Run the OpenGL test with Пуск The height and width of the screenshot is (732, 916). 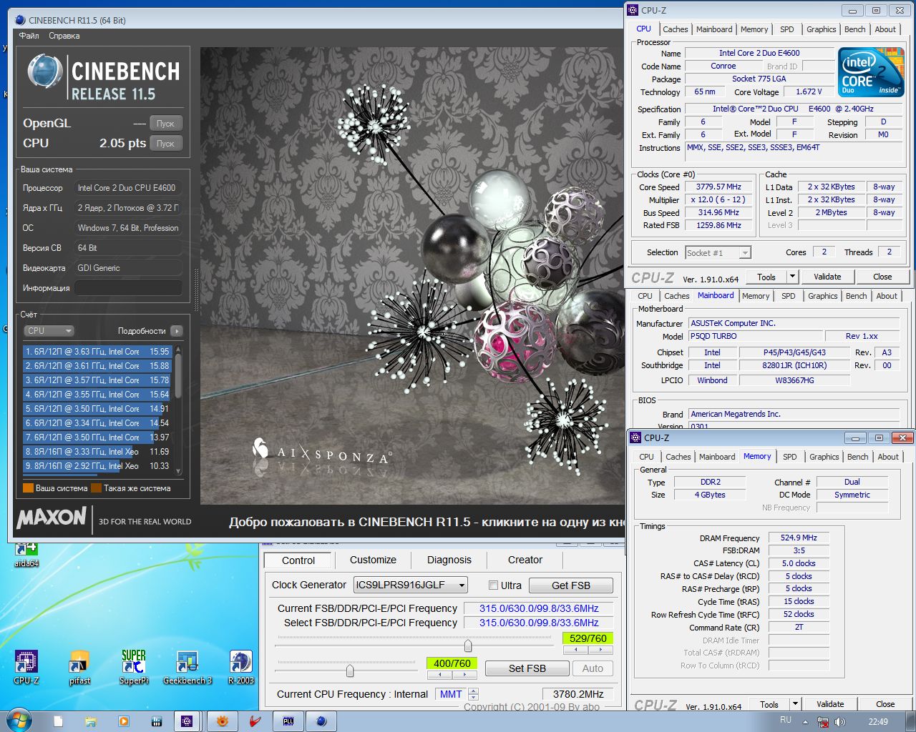click(x=166, y=124)
